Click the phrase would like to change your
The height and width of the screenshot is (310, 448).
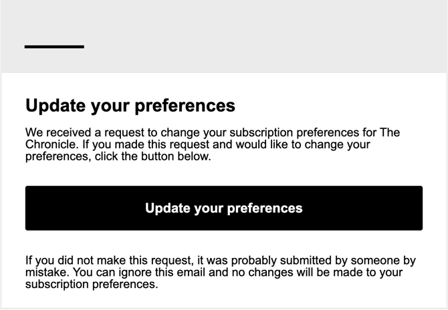click(x=303, y=145)
